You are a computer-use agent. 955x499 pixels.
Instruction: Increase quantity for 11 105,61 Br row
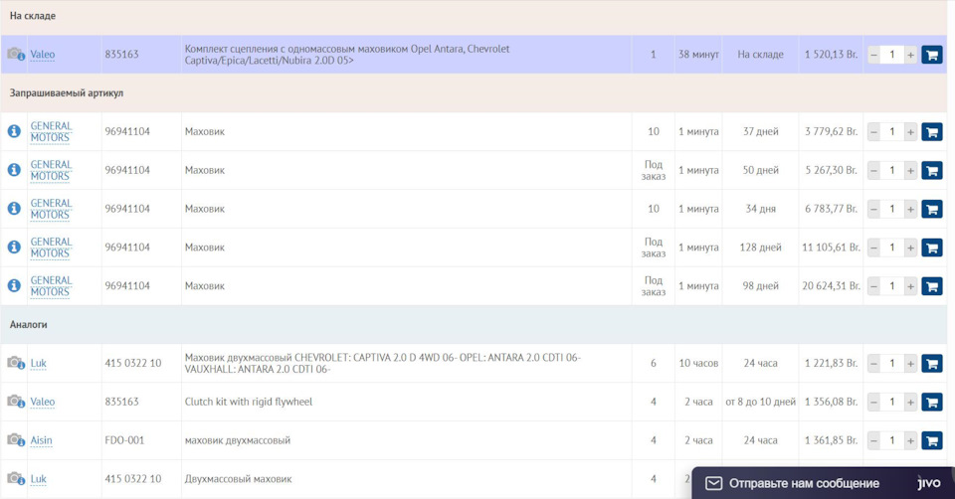pyautogui.click(x=910, y=248)
